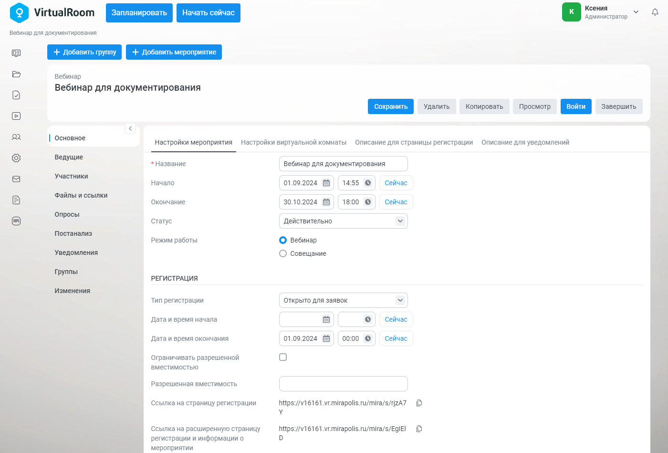Copy the registration page link
This screenshot has width=668, height=453.
pyautogui.click(x=419, y=403)
